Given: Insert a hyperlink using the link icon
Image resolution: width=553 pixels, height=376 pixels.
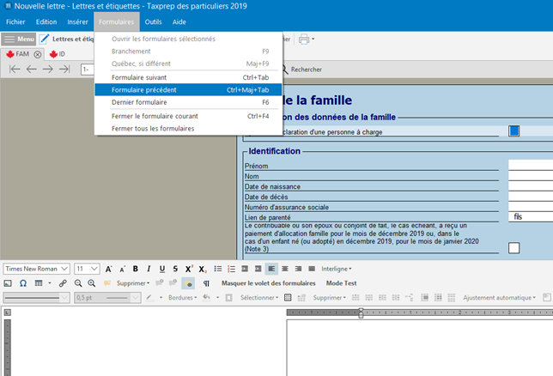Looking at the screenshot, I should (63, 283).
